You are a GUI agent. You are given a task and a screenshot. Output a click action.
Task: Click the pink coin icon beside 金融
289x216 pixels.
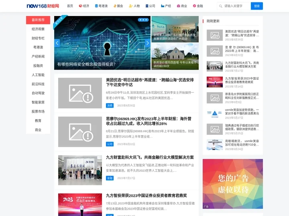(194, 6)
